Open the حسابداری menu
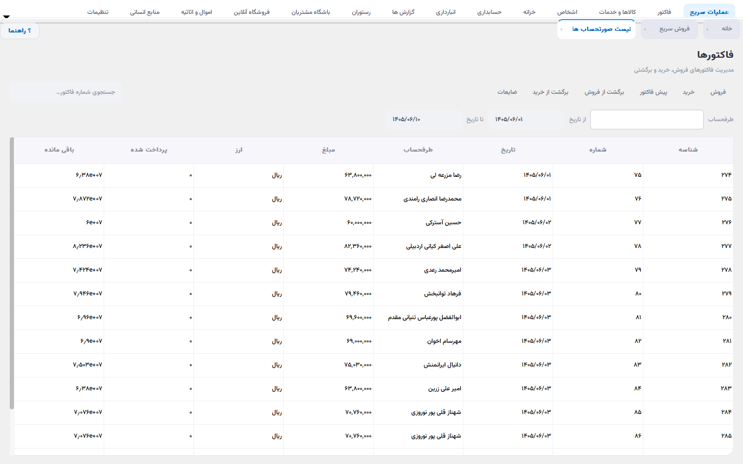 pyautogui.click(x=489, y=12)
